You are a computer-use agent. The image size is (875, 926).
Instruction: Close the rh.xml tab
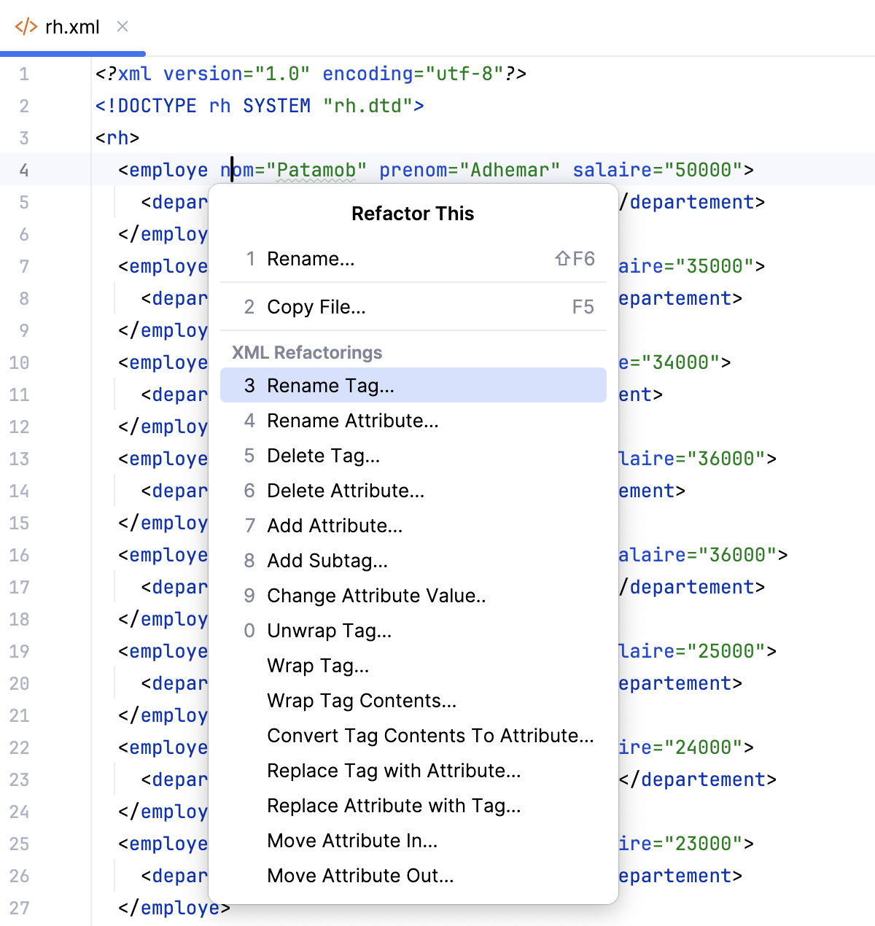[122, 27]
